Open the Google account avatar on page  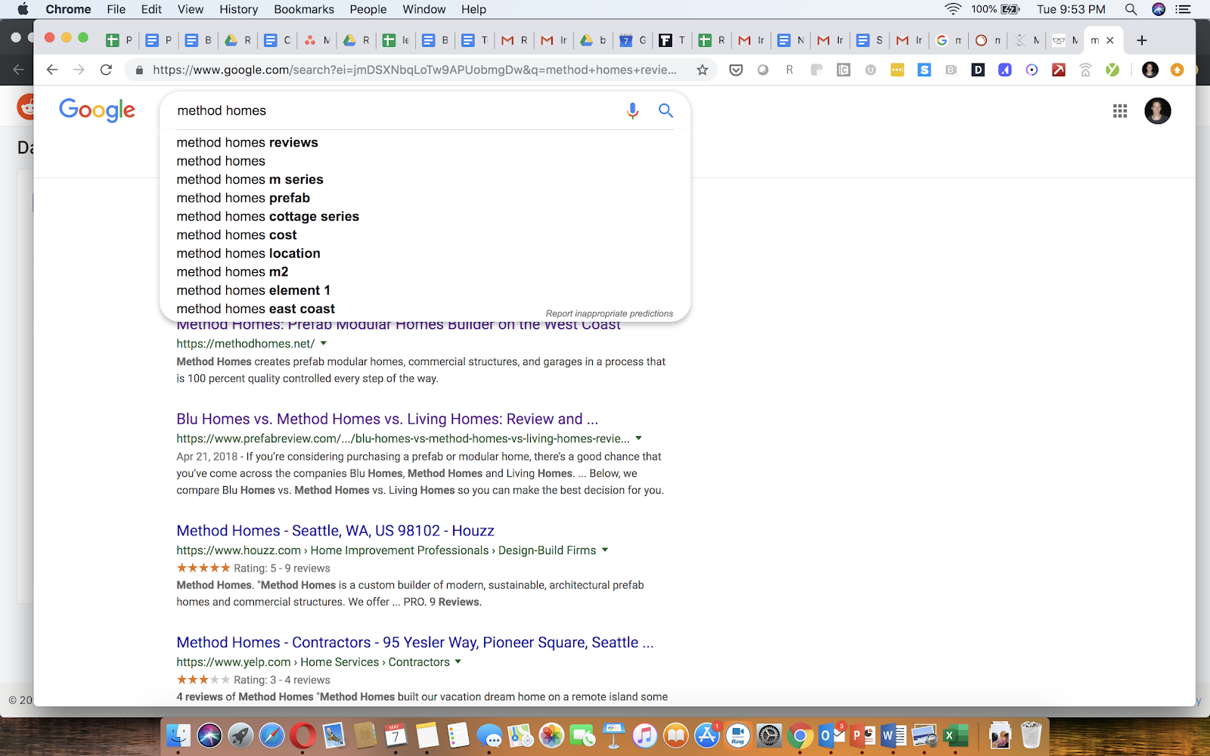point(1157,111)
